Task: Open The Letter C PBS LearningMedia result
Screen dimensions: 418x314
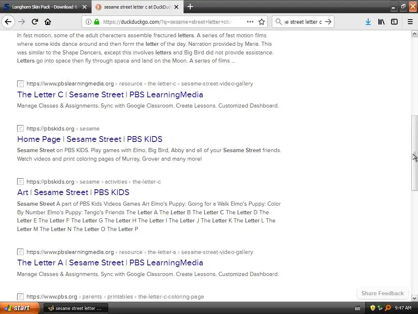Action: [110, 94]
